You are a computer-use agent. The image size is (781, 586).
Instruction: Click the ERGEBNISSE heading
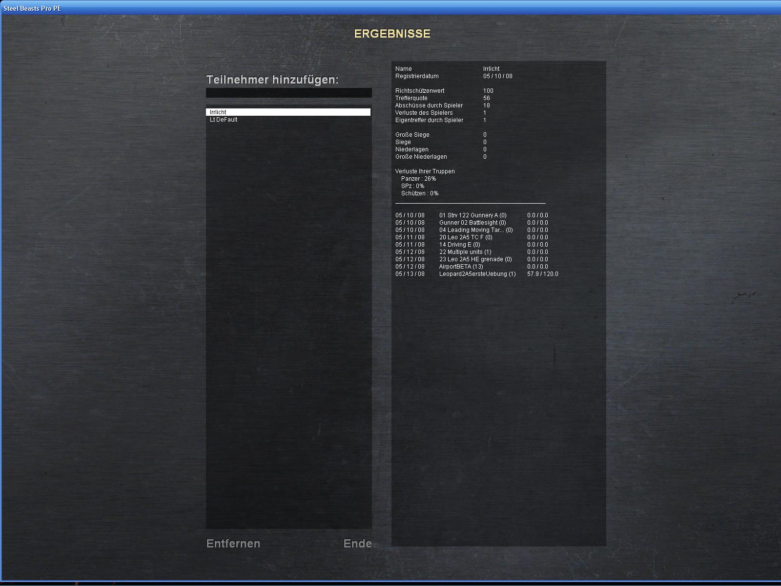tap(392, 34)
